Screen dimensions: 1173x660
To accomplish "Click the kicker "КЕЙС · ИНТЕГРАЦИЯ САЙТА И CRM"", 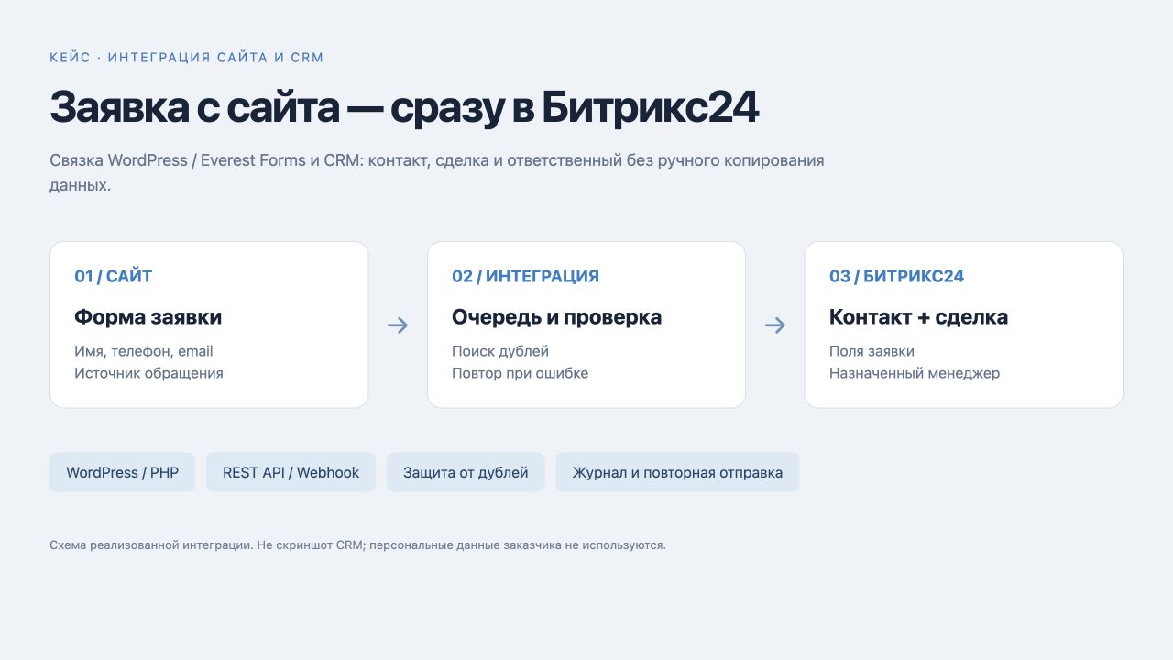I will point(187,58).
